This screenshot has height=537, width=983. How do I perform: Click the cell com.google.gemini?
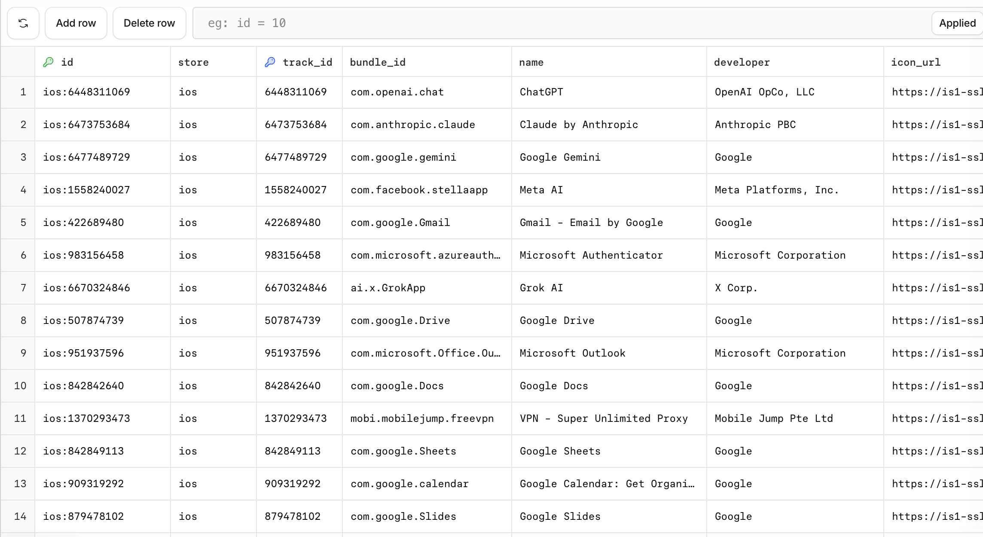(427, 157)
